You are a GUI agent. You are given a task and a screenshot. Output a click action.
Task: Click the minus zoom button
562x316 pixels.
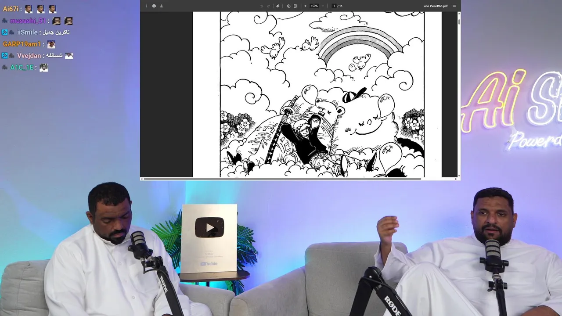(x=323, y=6)
